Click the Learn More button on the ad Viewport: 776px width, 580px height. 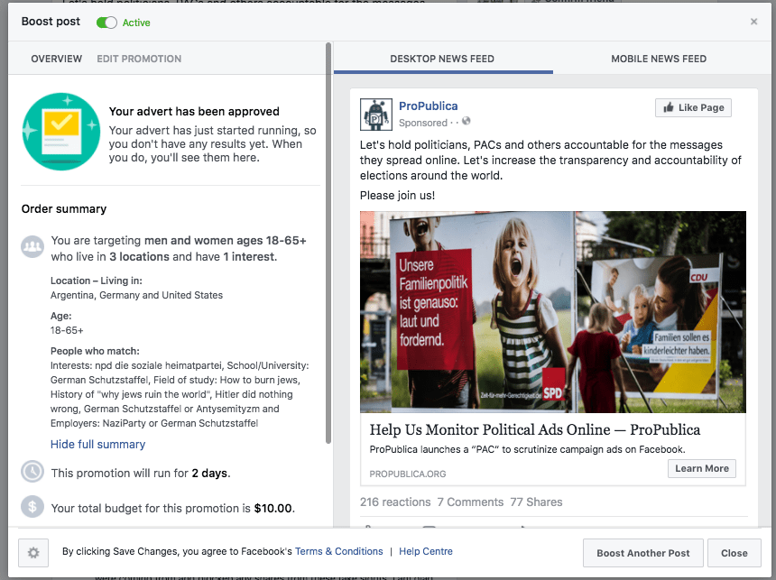(x=701, y=468)
